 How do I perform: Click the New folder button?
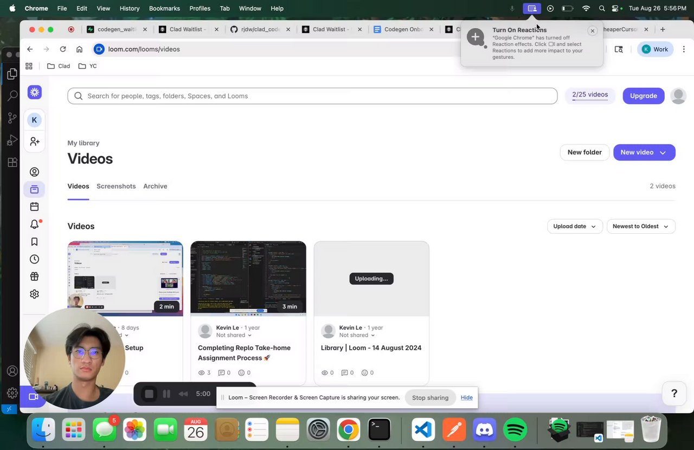[584, 152]
